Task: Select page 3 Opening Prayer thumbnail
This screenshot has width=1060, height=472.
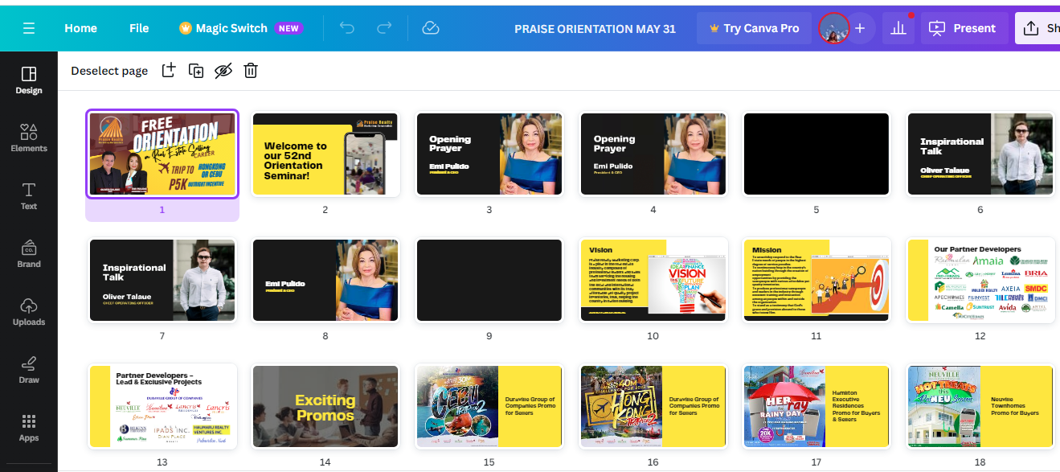Action: click(489, 154)
